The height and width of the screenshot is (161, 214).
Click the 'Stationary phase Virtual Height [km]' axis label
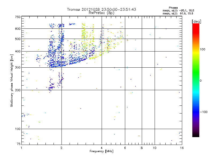[x=12, y=80]
